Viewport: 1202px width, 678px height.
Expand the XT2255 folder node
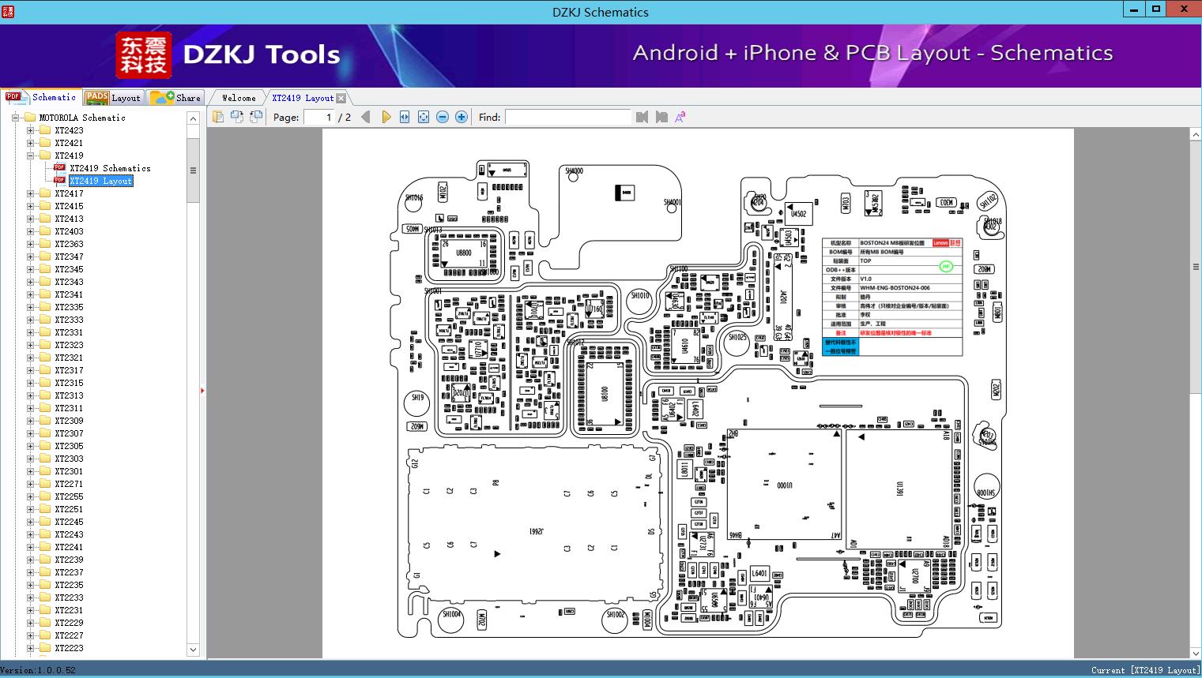(x=30, y=496)
